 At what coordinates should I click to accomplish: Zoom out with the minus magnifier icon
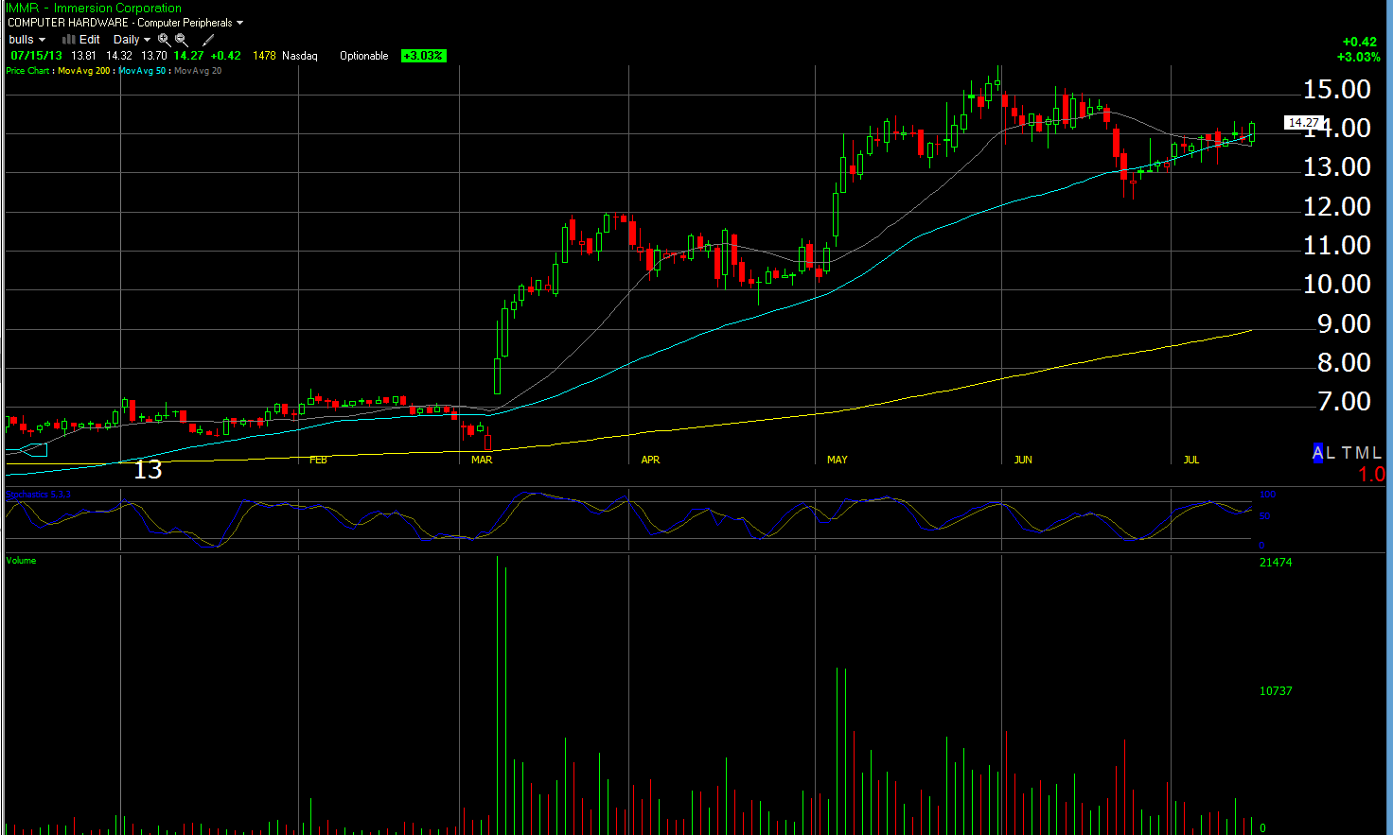[x=181, y=40]
